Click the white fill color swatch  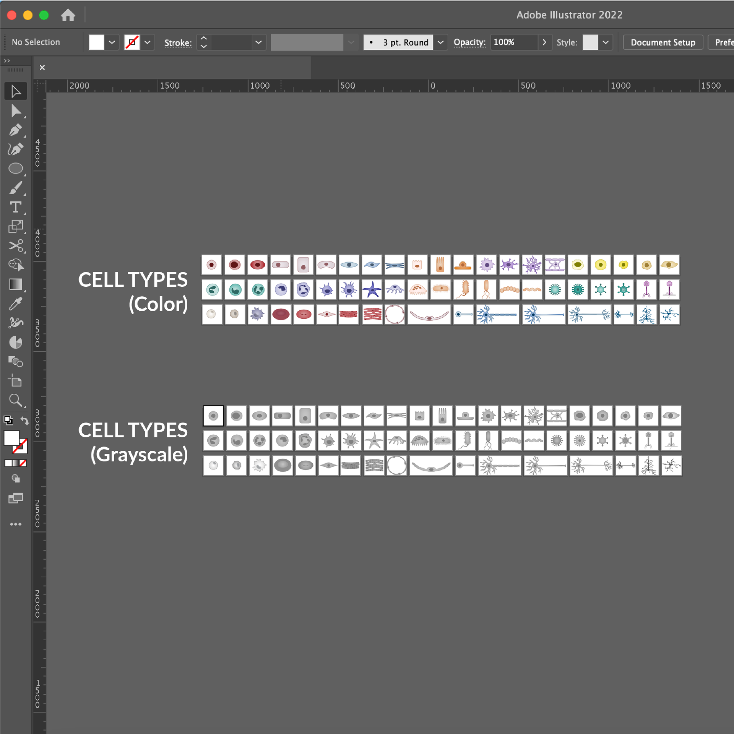(96, 42)
